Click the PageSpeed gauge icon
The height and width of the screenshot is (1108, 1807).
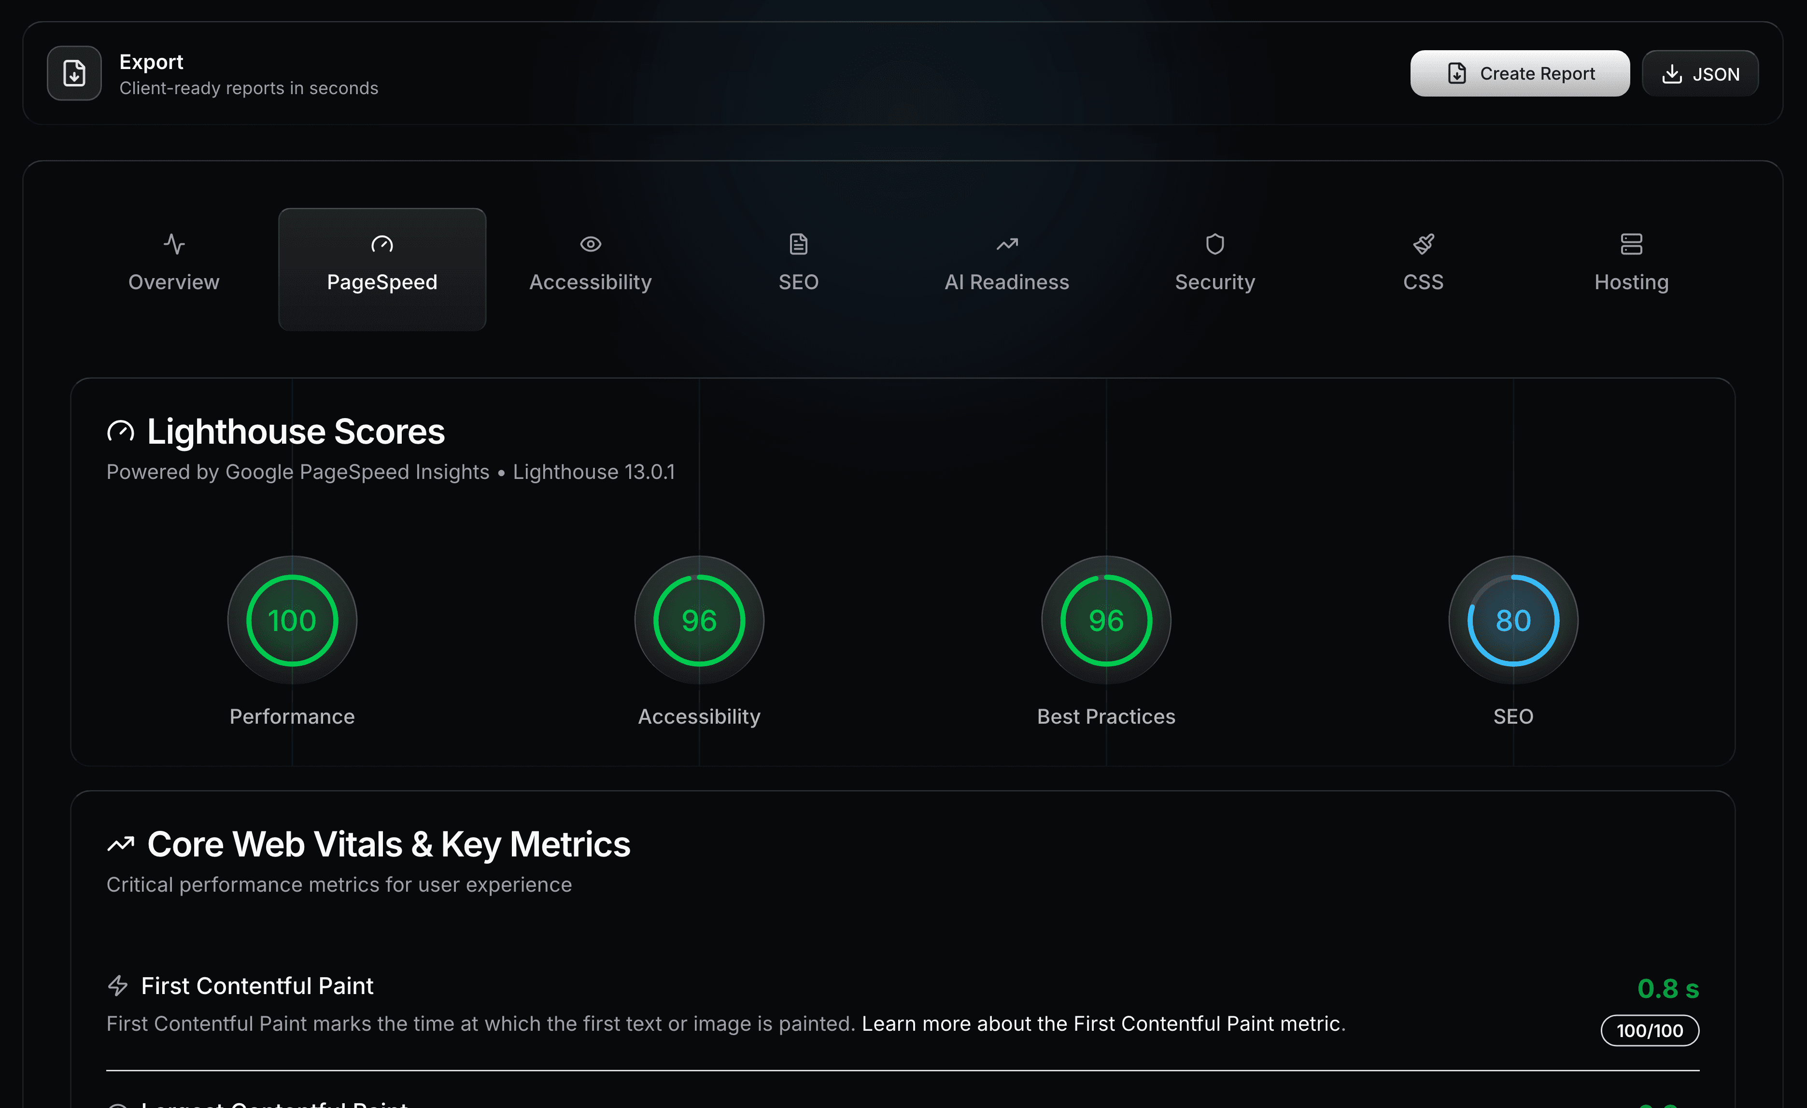(x=382, y=243)
